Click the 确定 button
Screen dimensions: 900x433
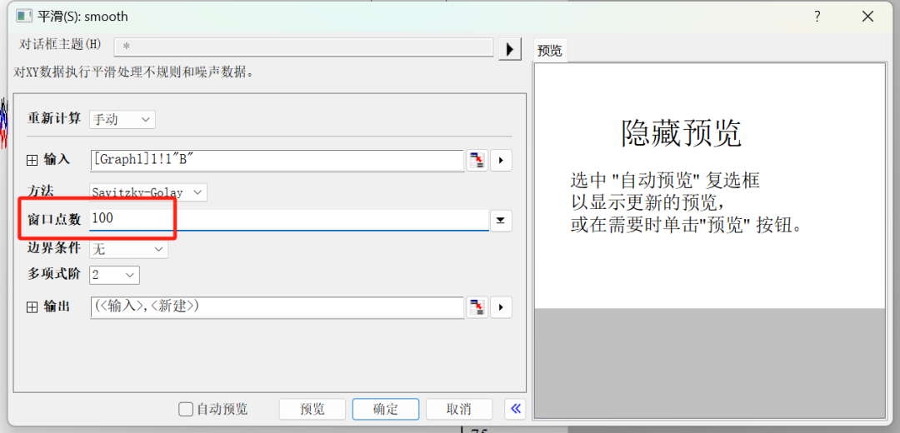point(386,409)
